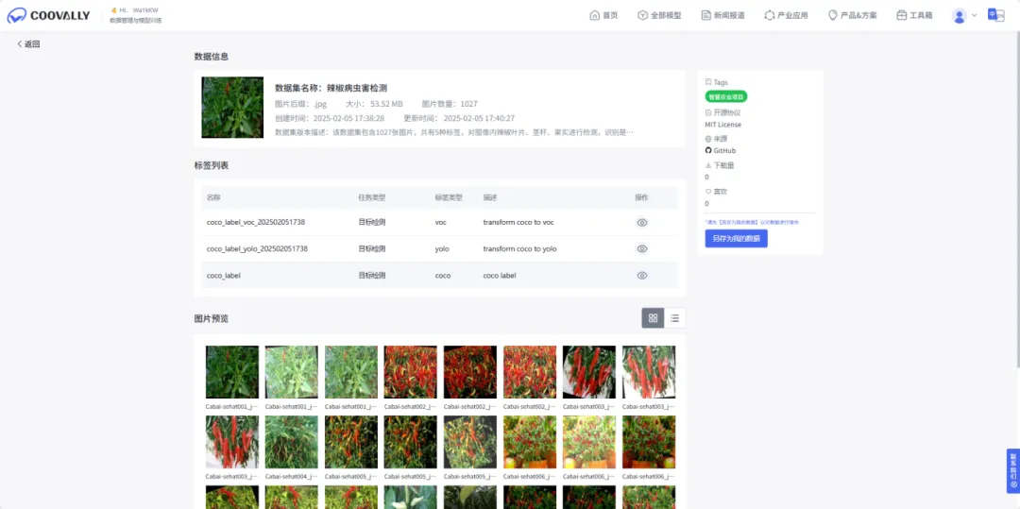1020x509 pixels.
Task: Select the coco_label_yolo_202502051738 name cell
Action: 257,249
